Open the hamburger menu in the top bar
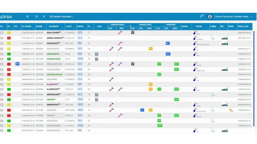Screen dimensions: 257x144 coord(27,16)
